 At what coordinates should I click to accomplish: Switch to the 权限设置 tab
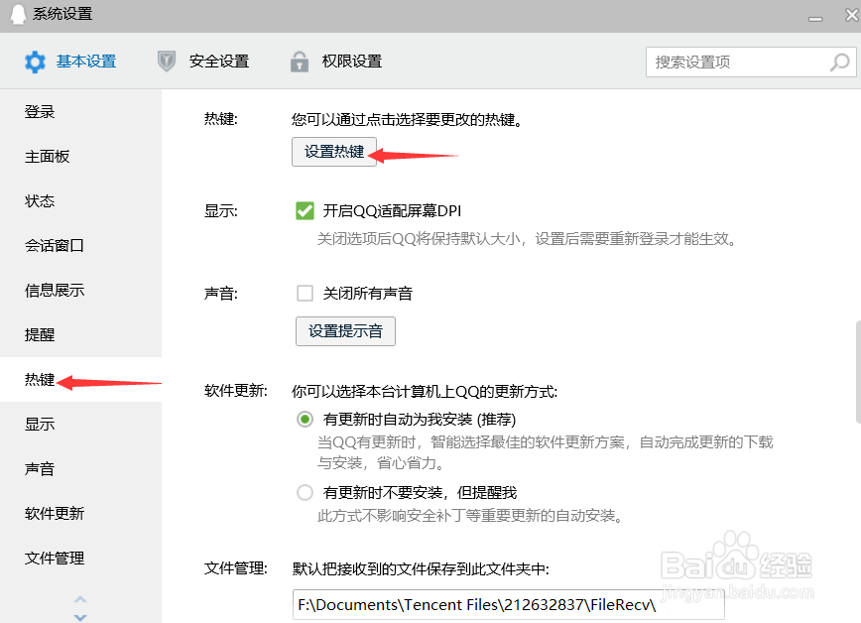(x=336, y=61)
